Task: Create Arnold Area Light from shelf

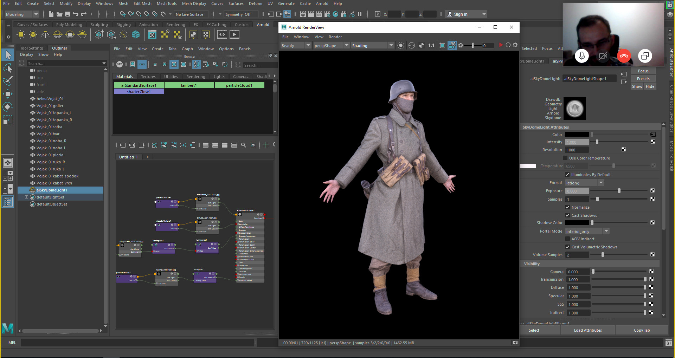Action: coord(21,34)
